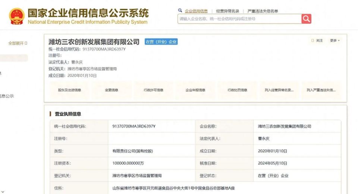Image resolution: width=358 pixels, height=194 pixels.
Task: Click the 关注 follow icon
Action: pos(313,41)
